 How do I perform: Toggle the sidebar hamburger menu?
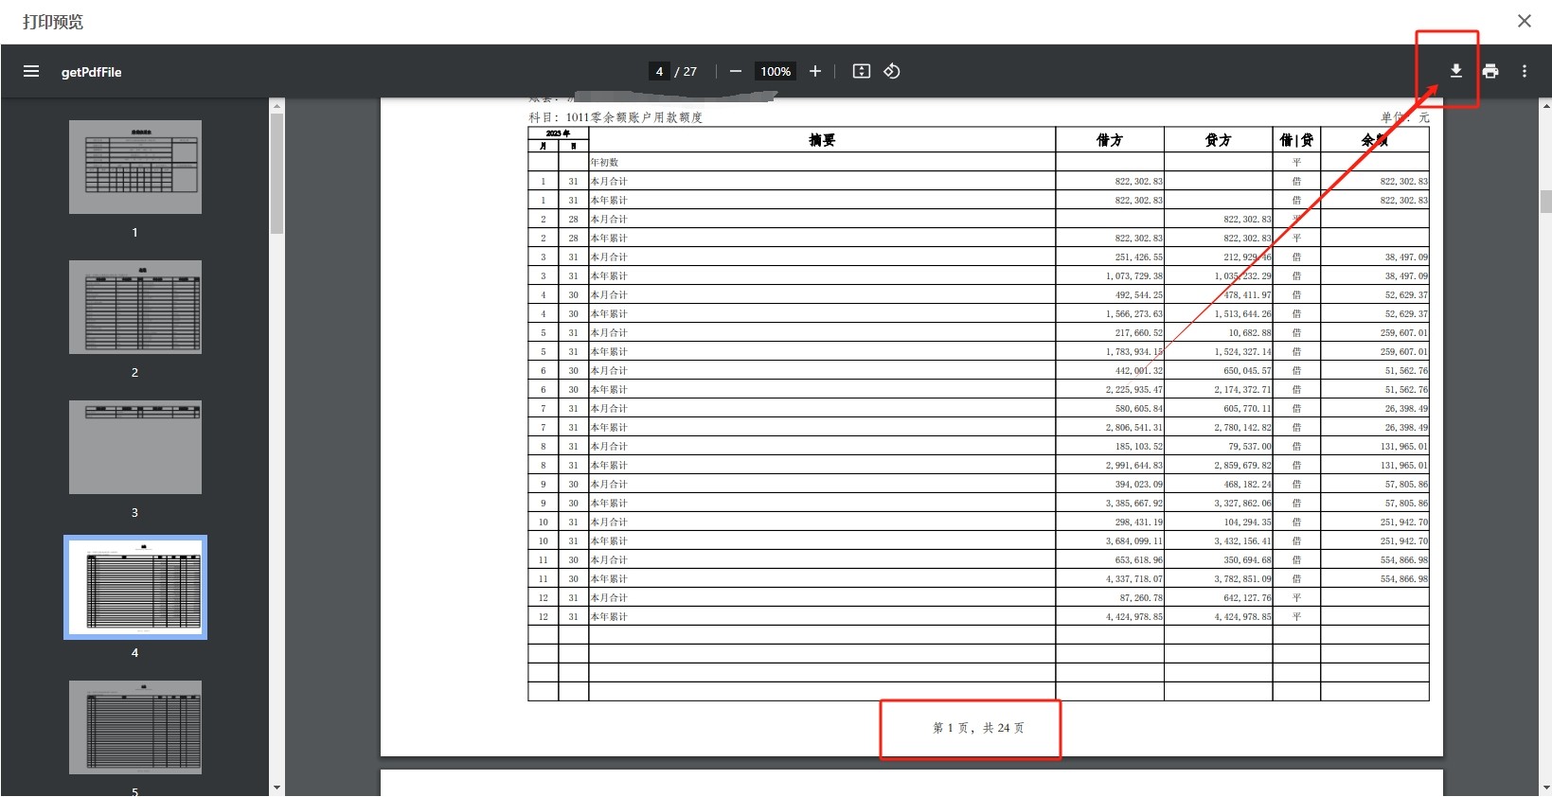click(31, 71)
